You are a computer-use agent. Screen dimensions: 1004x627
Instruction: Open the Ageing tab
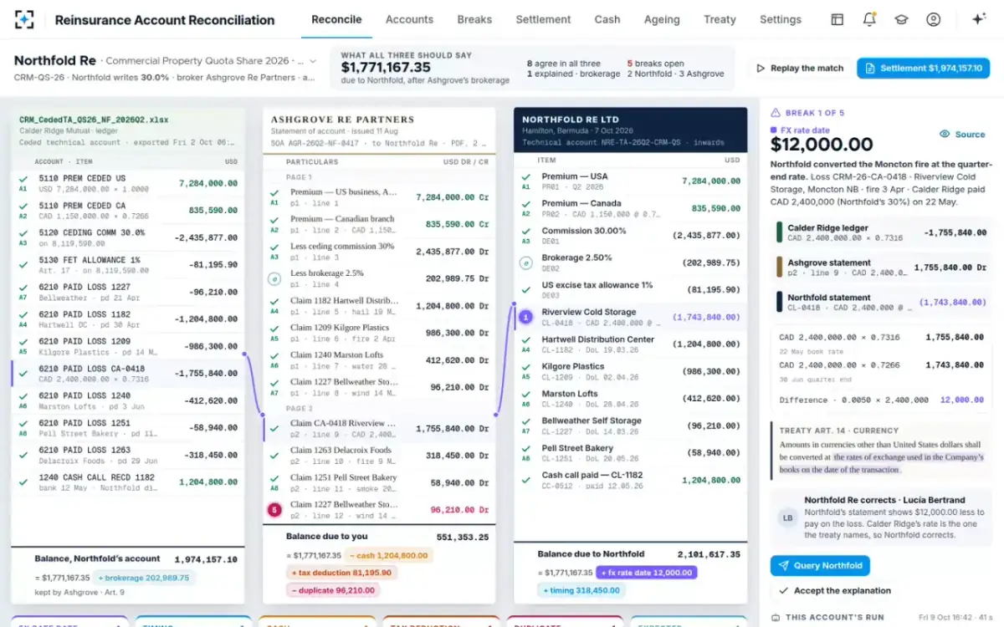tap(662, 19)
